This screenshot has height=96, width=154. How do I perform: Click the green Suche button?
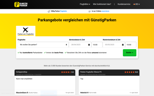[x=130, y=53]
